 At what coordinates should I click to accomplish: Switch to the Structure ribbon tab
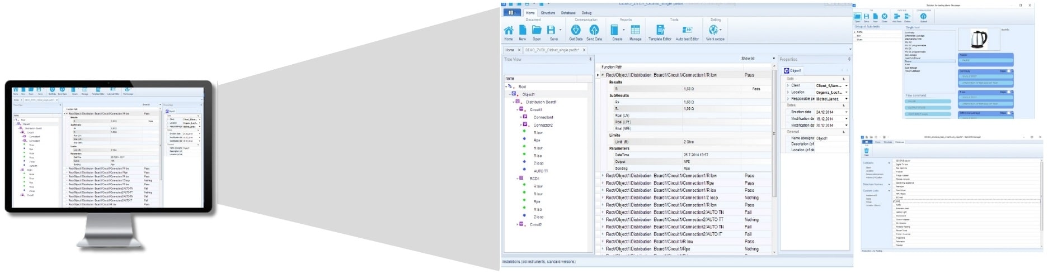548,13
